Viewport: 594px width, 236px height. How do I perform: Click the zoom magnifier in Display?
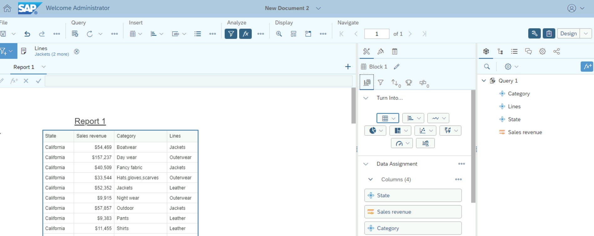[x=279, y=34]
